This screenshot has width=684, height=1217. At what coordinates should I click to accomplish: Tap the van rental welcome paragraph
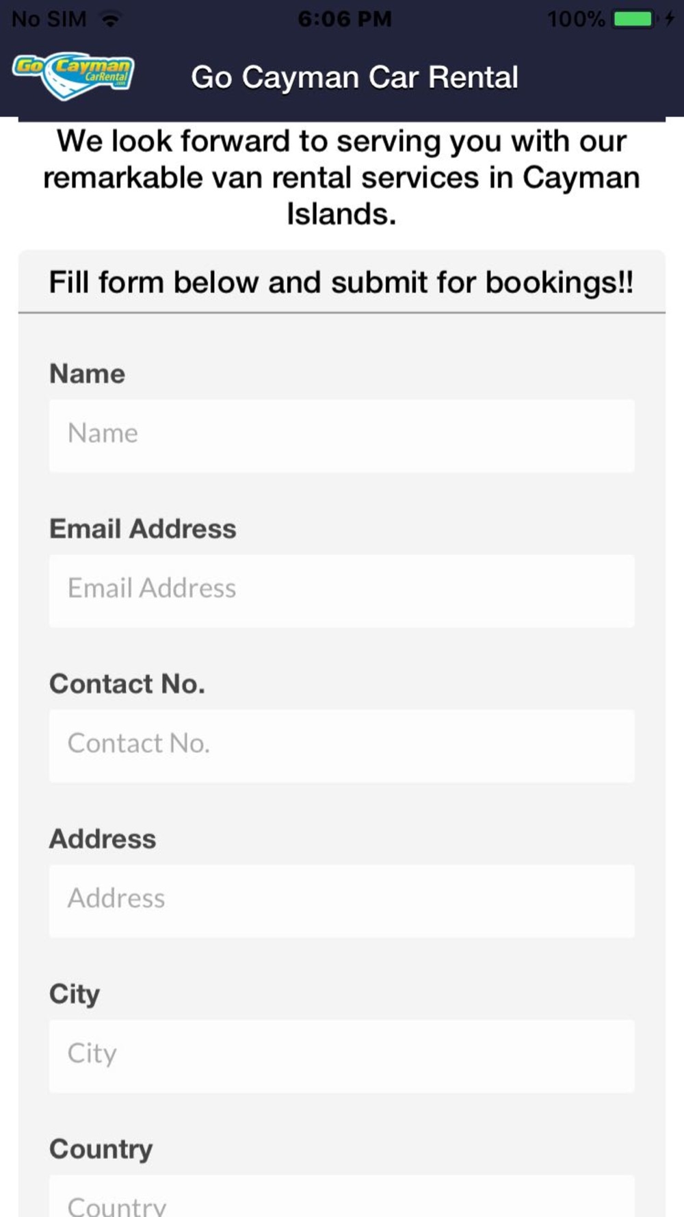click(341, 177)
